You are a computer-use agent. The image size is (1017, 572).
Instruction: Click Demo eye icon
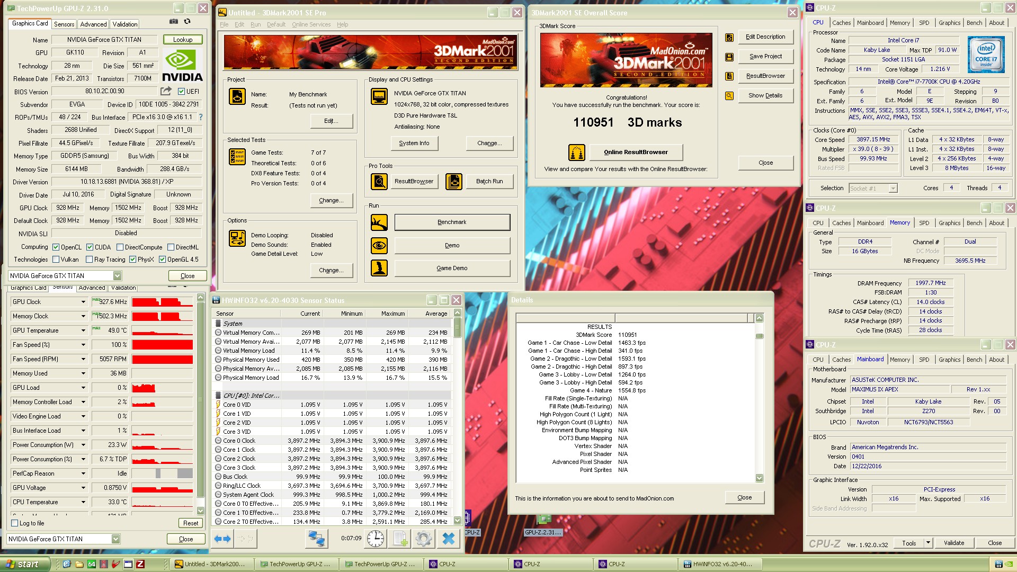tap(379, 246)
